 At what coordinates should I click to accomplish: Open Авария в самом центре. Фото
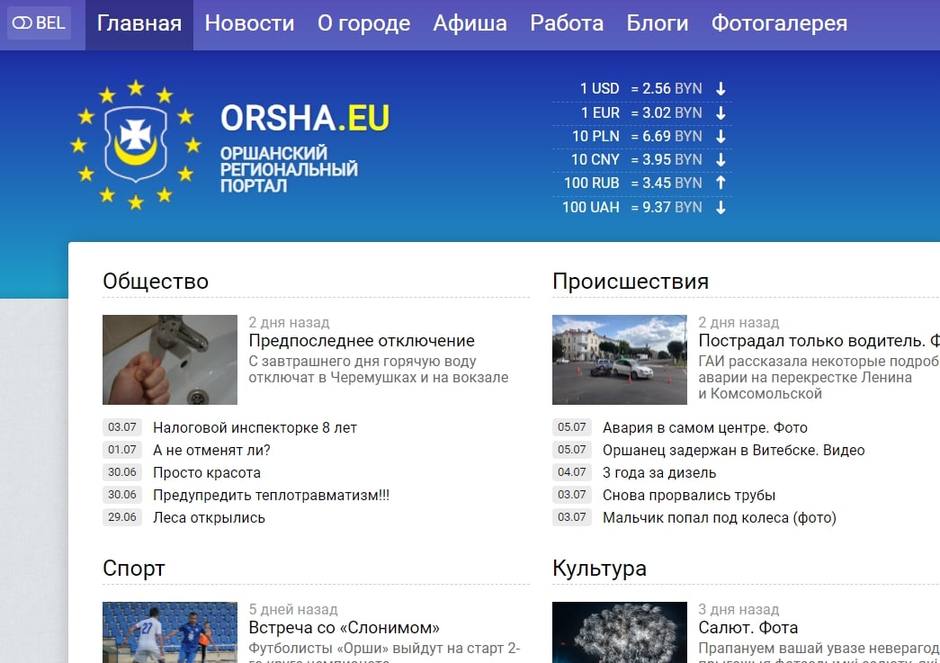click(x=705, y=427)
